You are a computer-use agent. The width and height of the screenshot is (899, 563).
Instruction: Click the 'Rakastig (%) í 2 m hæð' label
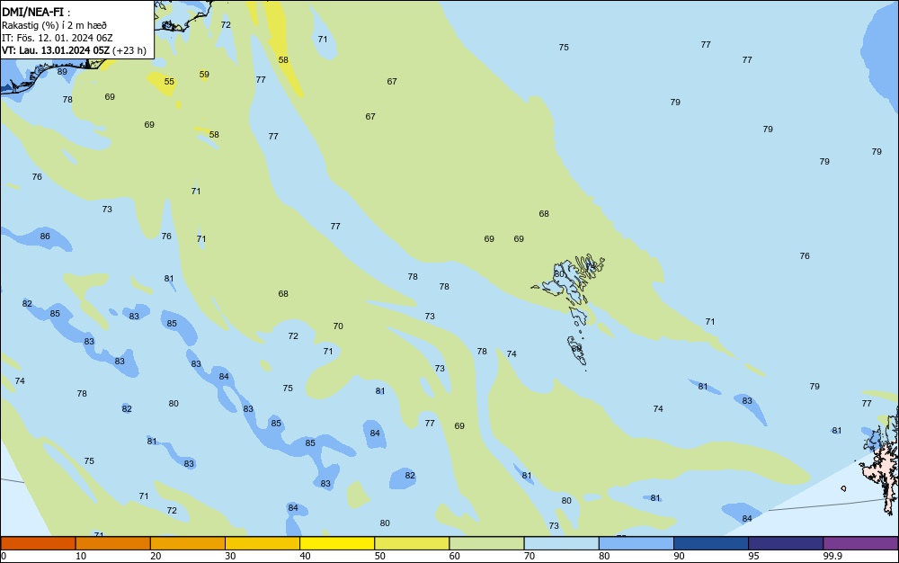coord(55,25)
